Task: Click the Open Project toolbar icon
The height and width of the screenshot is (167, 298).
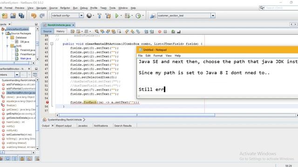Action: pos(13,16)
